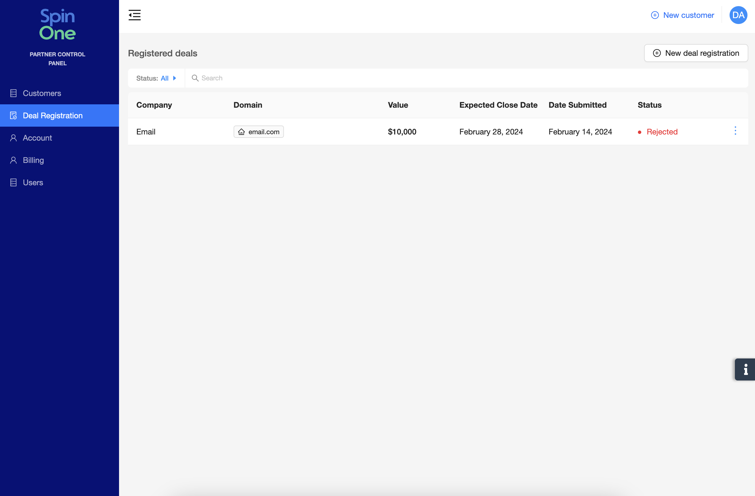Click the search magnifier icon

click(x=195, y=78)
